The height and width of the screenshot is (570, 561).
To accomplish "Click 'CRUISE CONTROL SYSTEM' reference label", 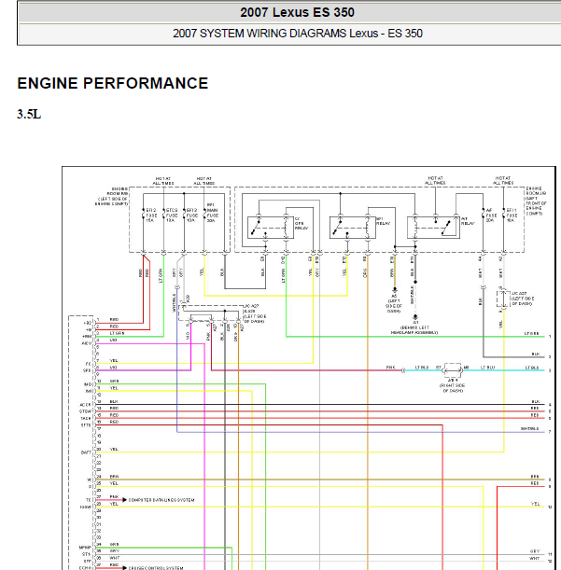I will click(x=156, y=568).
